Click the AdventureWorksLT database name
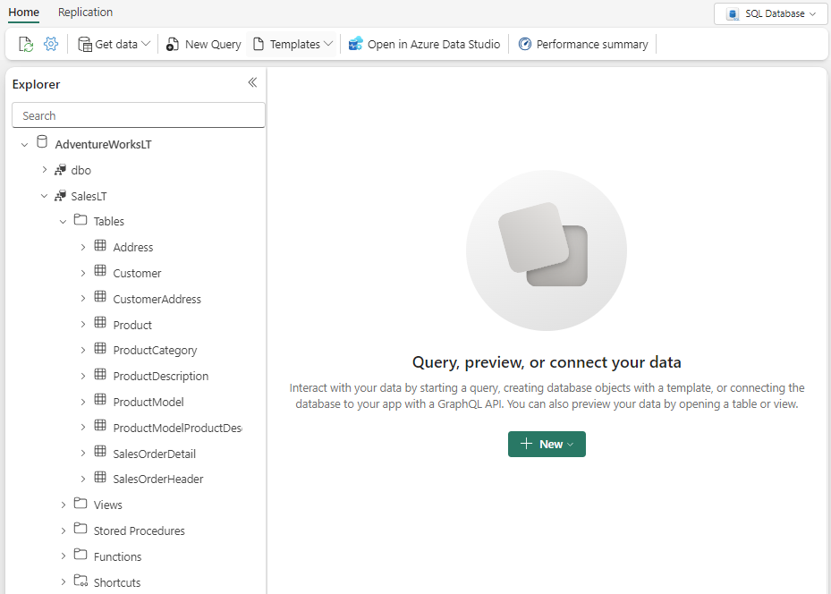 (104, 145)
